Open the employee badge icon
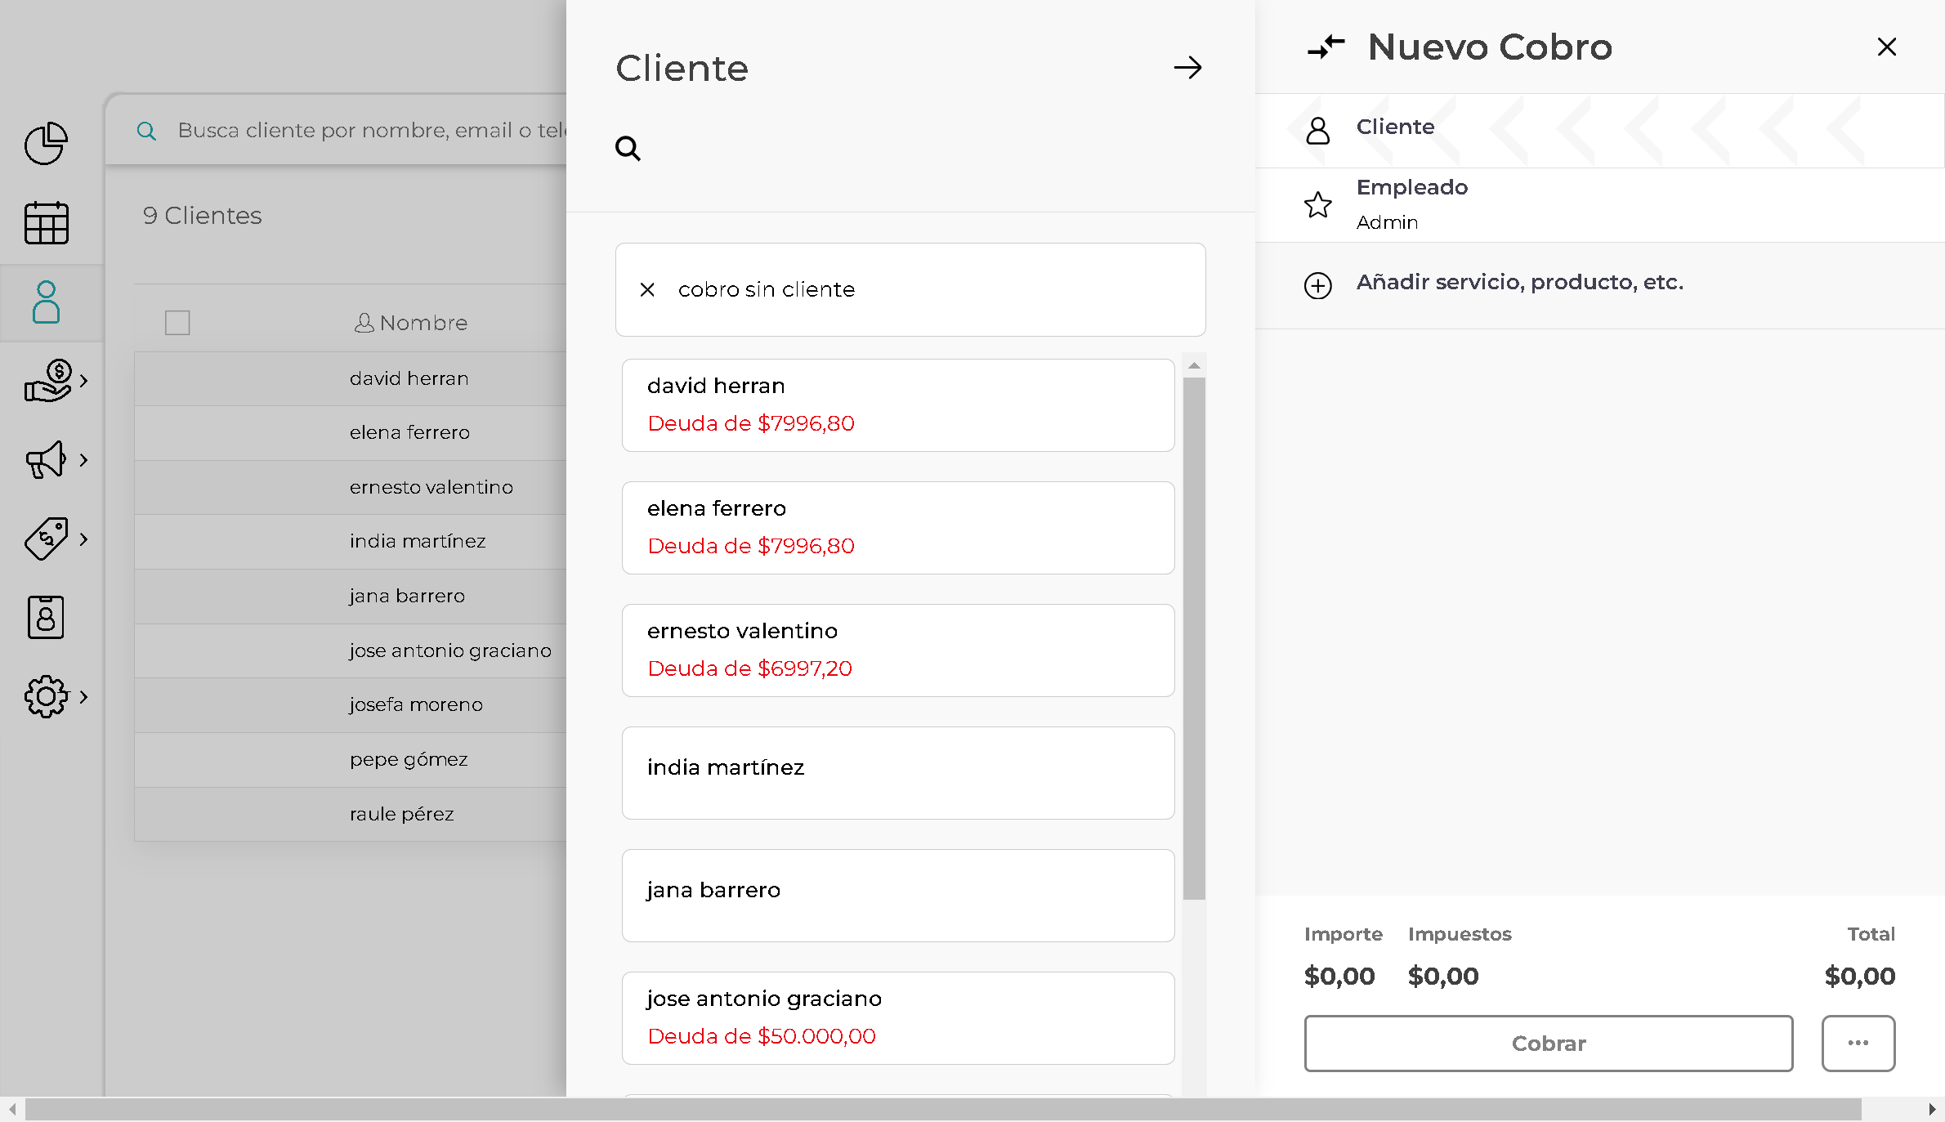This screenshot has width=1945, height=1122. 46,617
